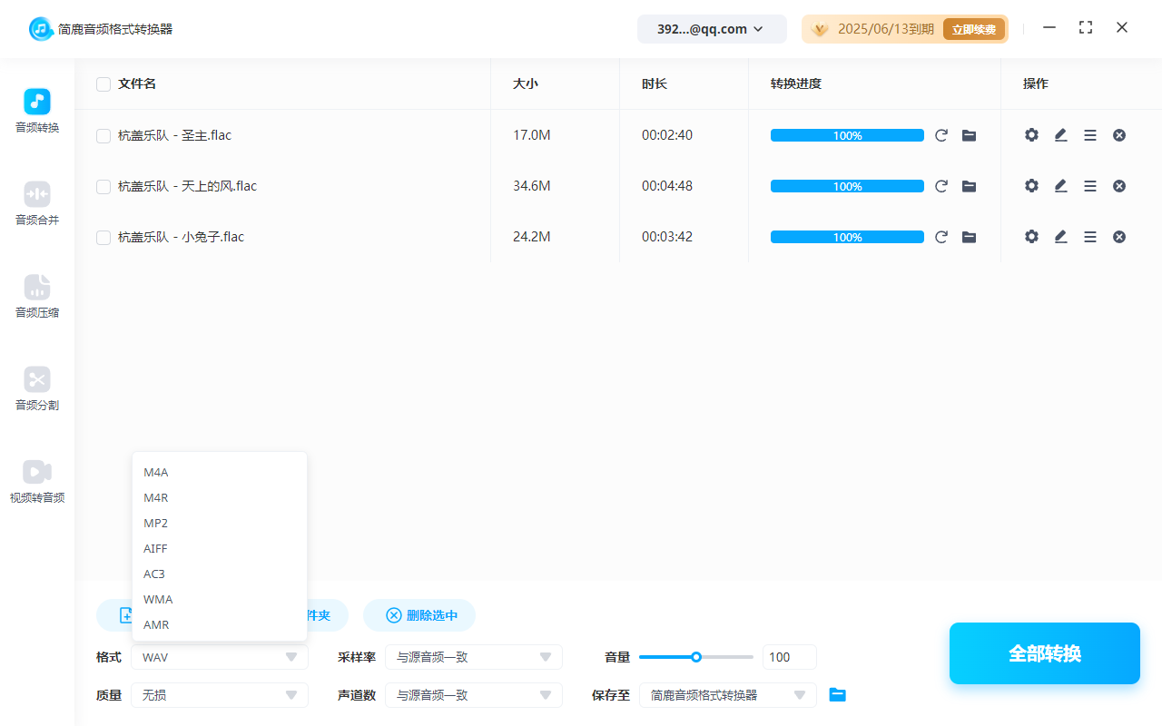Viewport: 1162px width, 726px height.
Task: Check the box for 杭盖乐队 - 圣主.flac
Action: (103, 136)
